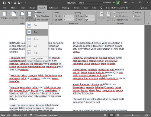Screen dimensions: 151x117
Task: Open Ribbon Display Options icon
Action: click(x=125, y=3)
